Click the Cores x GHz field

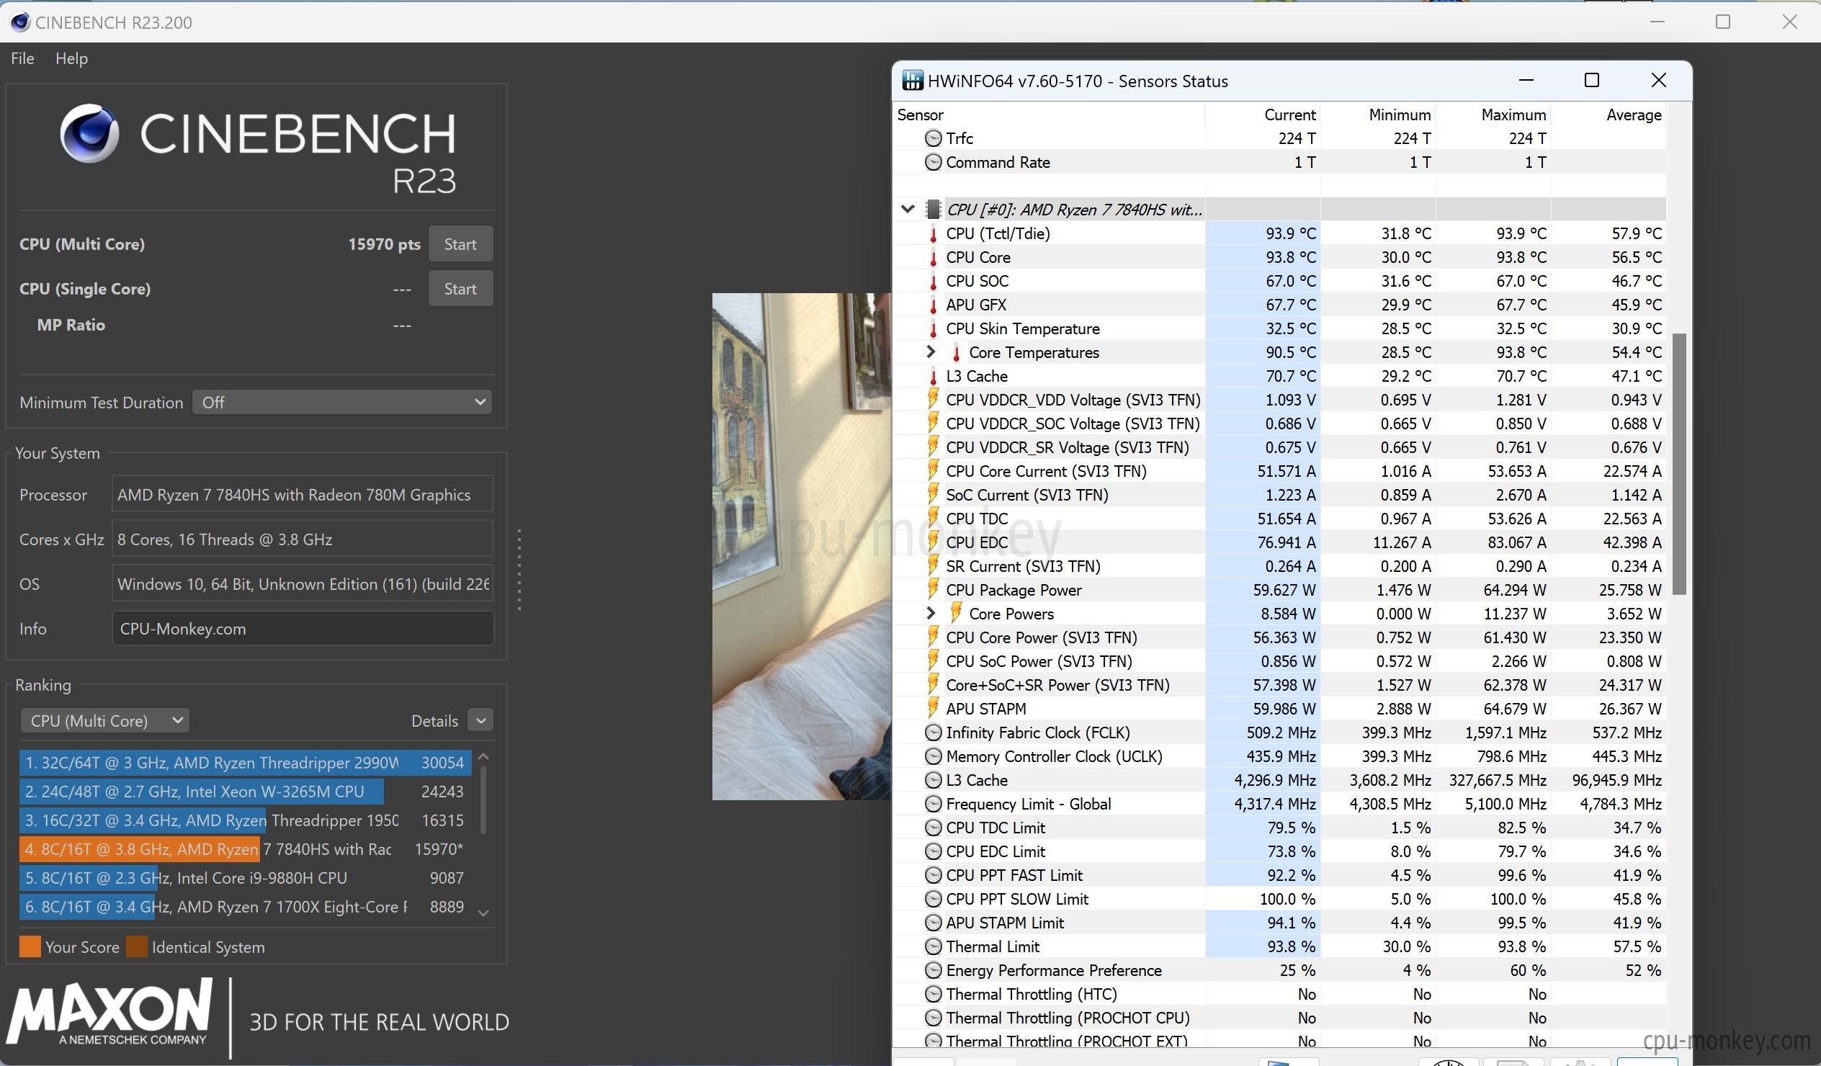(303, 540)
